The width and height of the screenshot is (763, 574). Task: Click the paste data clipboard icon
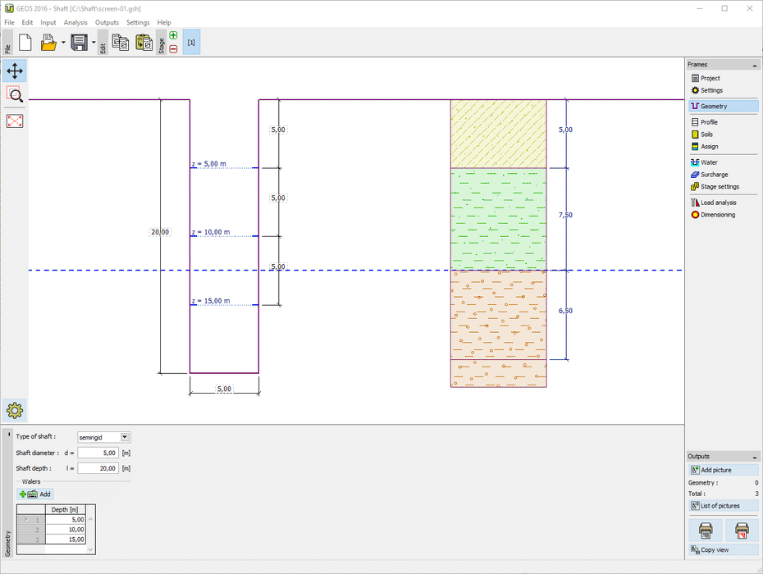(144, 43)
